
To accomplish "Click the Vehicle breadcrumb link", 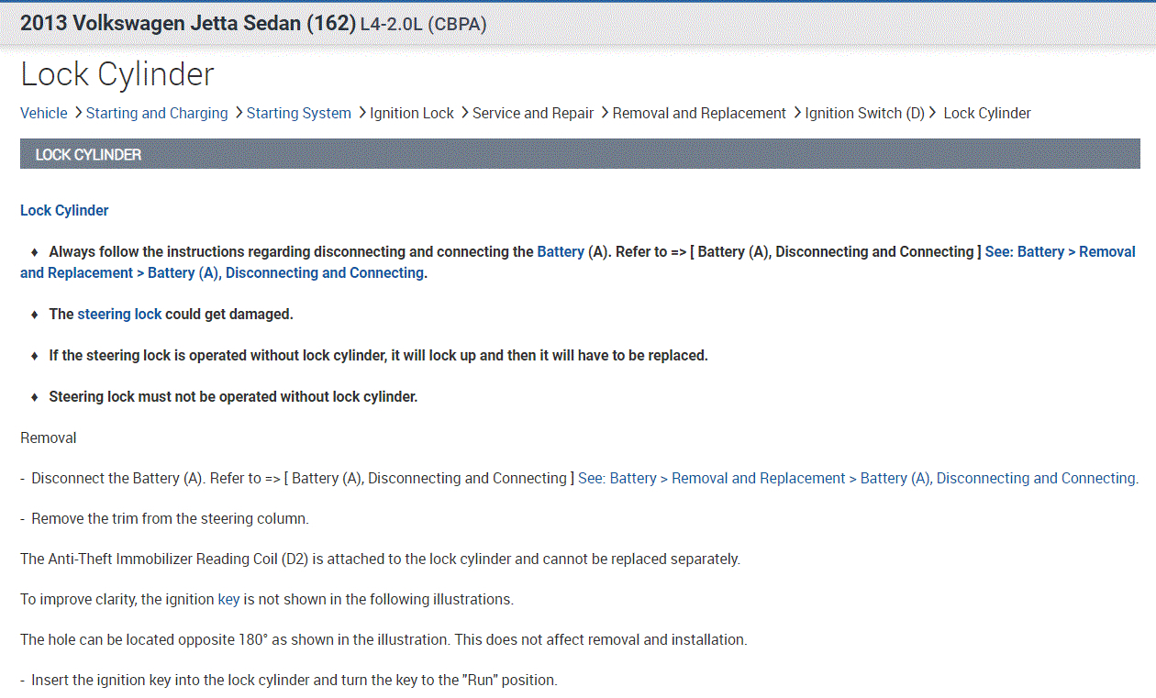I will coord(43,113).
